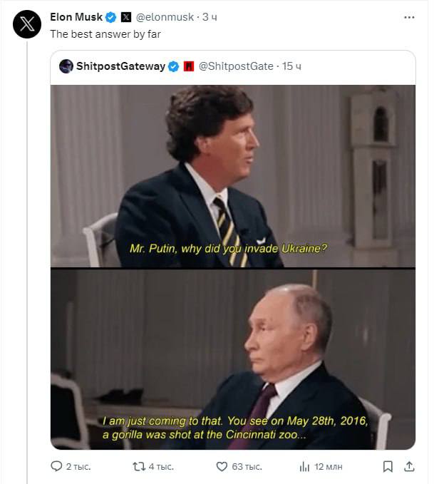Open the Elon Musk profile name link
This screenshot has height=484, width=434.
click(76, 17)
